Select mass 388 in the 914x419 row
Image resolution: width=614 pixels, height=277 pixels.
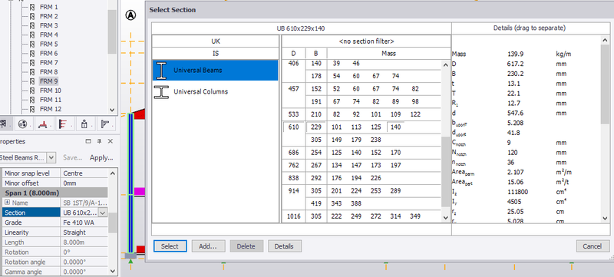(356, 203)
